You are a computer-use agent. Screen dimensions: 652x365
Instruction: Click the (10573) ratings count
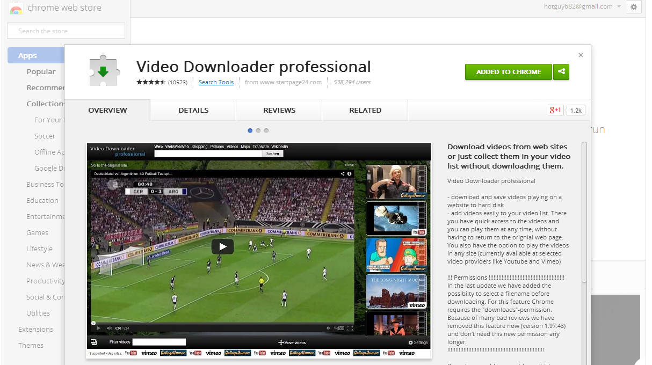click(177, 82)
